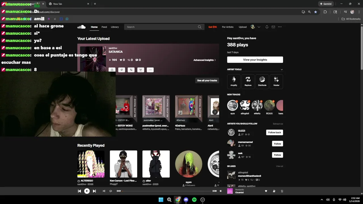Show next related tracks with carousel arrow
This screenshot has width=363, height=204.
point(215,112)
